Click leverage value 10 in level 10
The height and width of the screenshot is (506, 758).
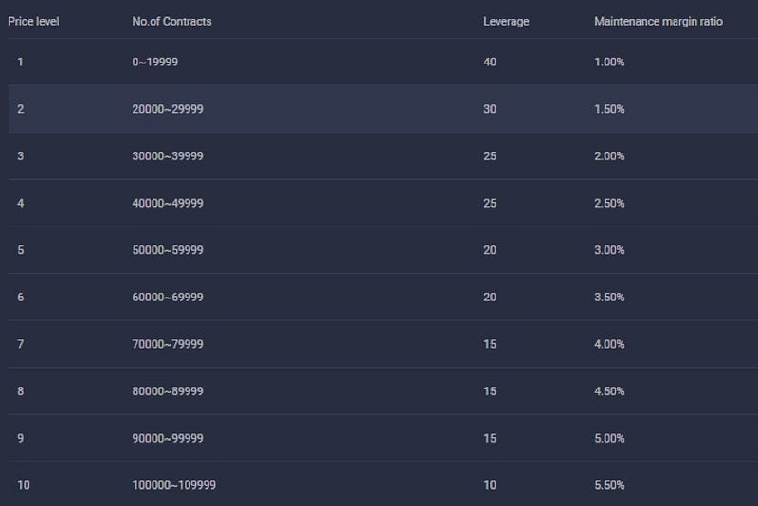click(x=490, y=485)
